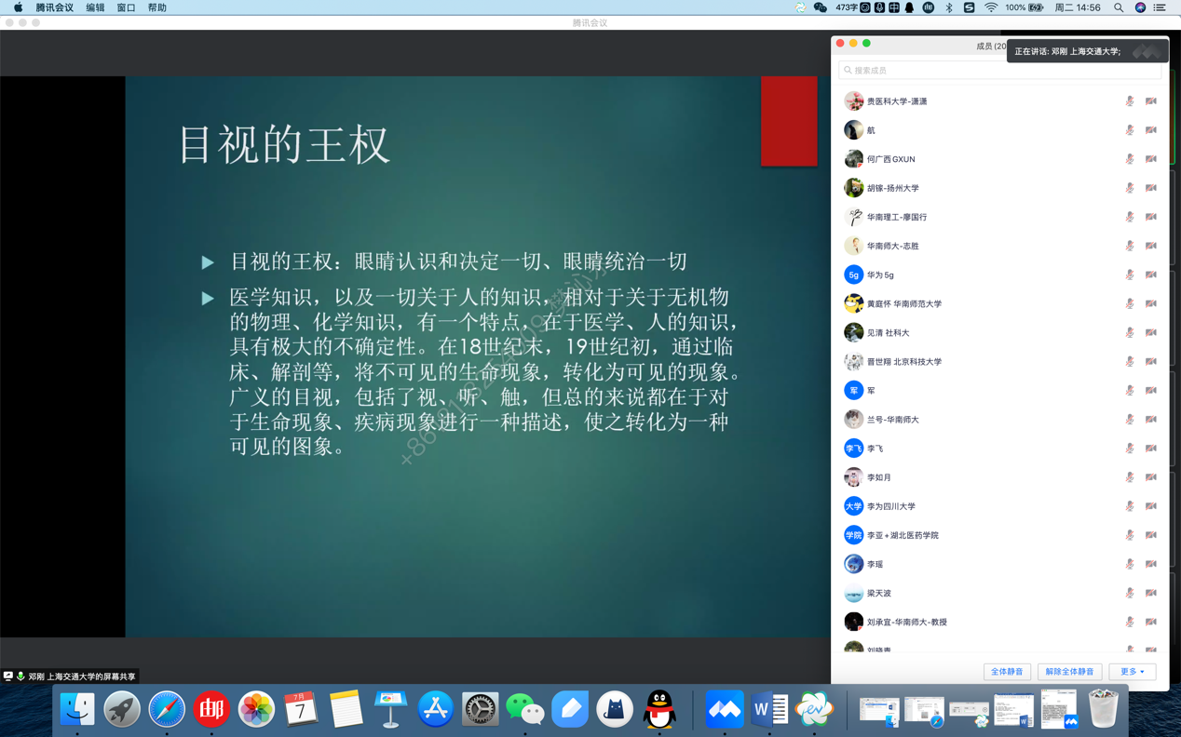Toggle microphone for 贵医科大学-潇潇
This screenshot has height=737, width=1181.
coord(1130,101)
